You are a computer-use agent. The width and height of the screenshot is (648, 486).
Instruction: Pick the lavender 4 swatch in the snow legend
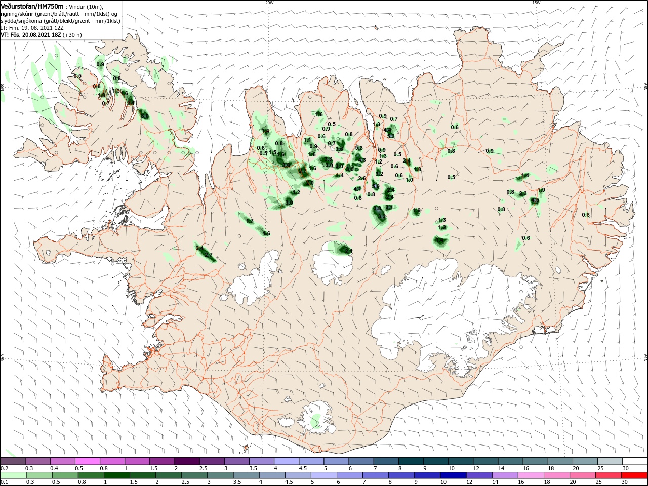point(286,461)
